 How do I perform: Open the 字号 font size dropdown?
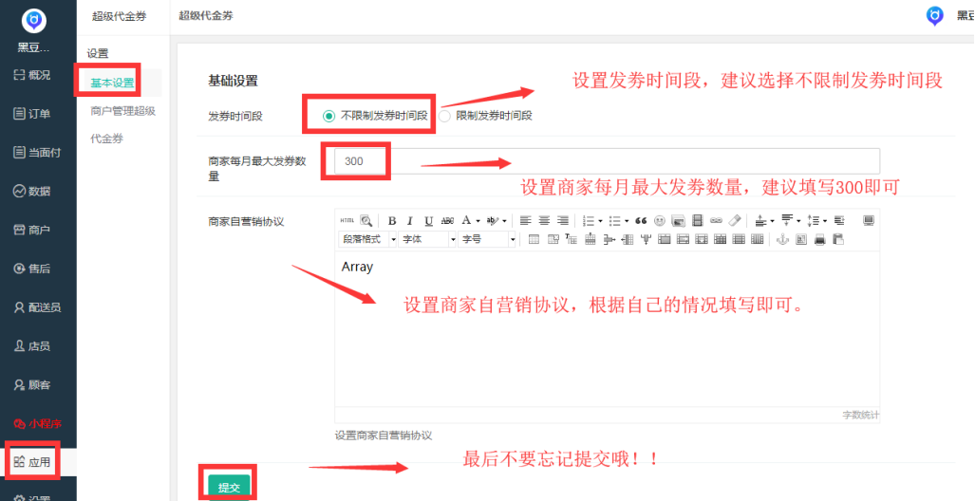coord(488,239)
